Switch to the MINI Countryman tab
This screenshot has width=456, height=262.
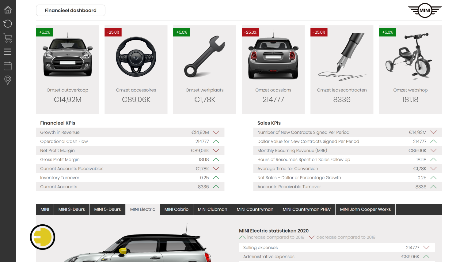pos(255,209)
